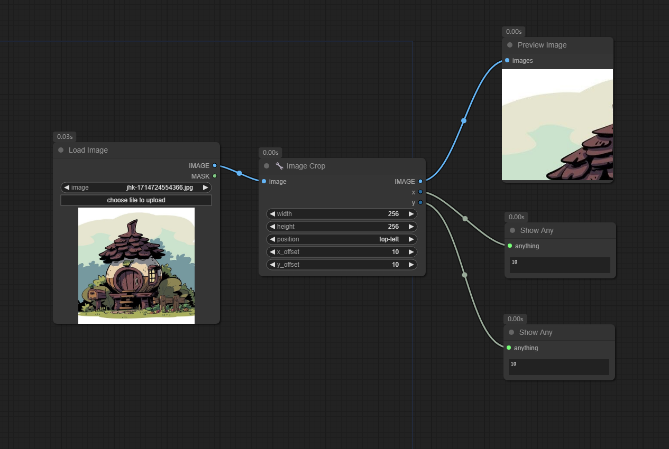Viewport: 669px width, 449px height.
Task: Click the midpoint dot on the y link
Action: coord(464,275)
